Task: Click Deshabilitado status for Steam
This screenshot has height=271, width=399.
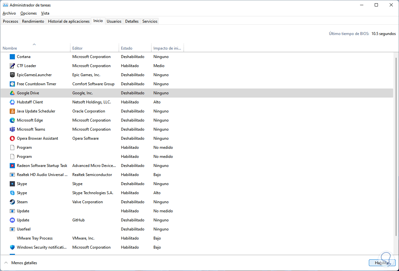Action: [x=133, y=202]
